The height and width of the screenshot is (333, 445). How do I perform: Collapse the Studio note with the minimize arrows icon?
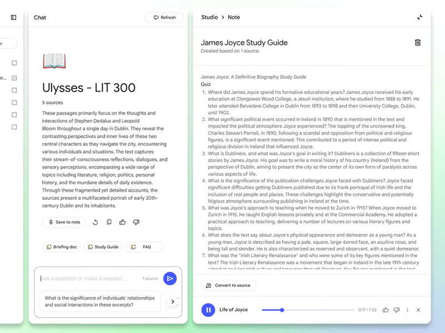click(x=419, y=17)
